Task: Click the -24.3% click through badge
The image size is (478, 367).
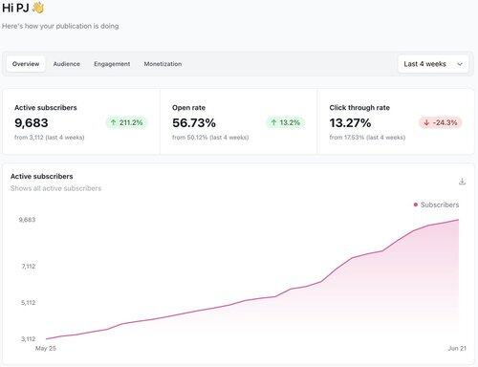Action: click(441, 122)
